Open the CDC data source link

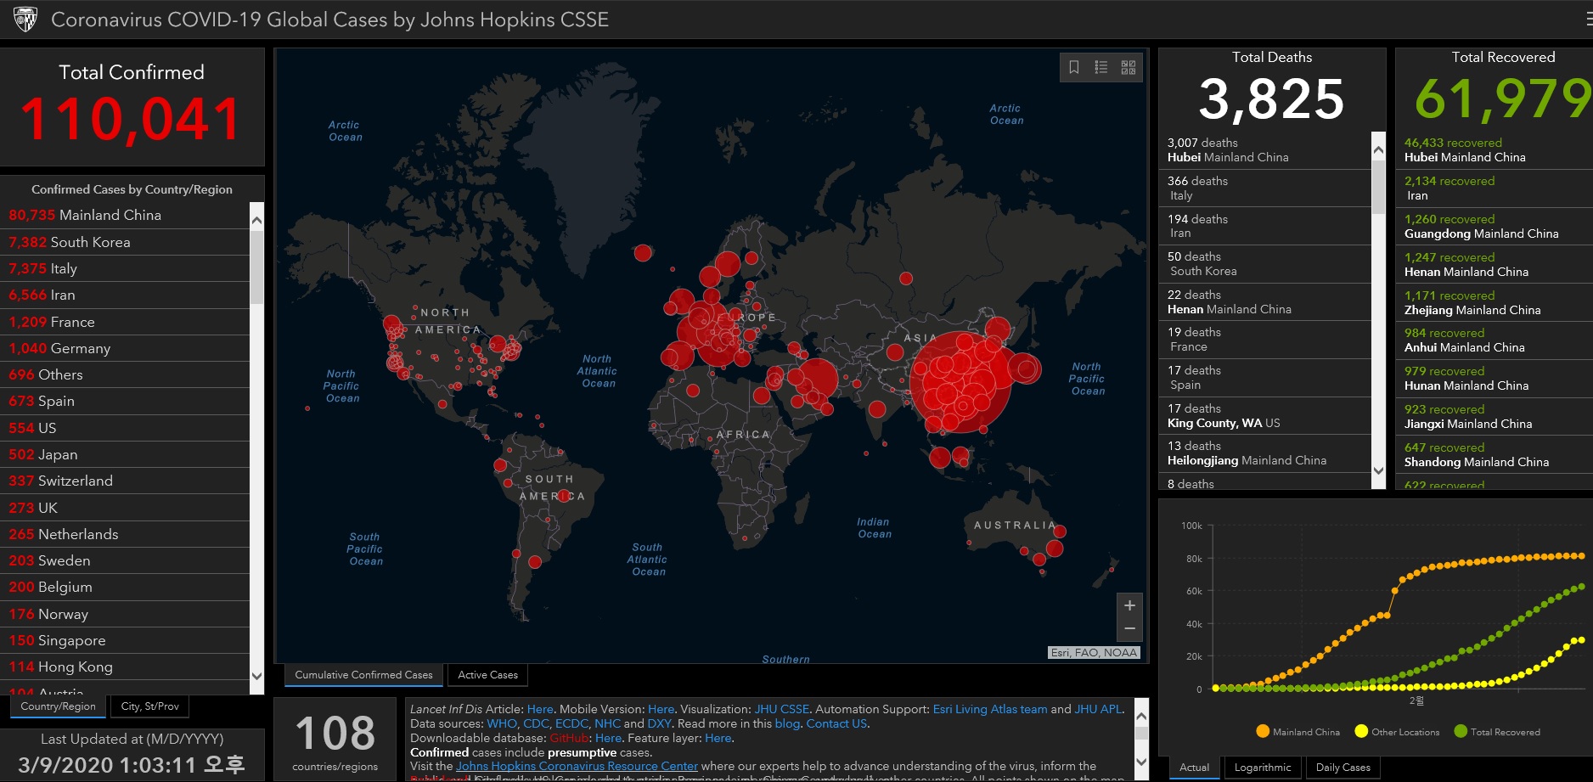coord(536,723)
